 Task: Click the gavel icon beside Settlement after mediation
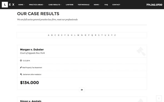point(21,74)
